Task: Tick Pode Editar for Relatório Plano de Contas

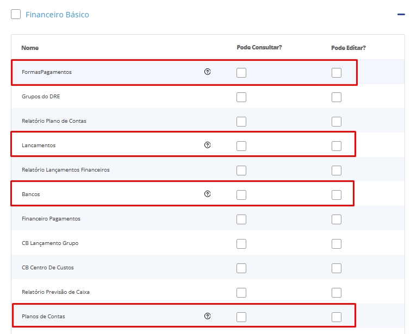Action: tap(337, 122)
